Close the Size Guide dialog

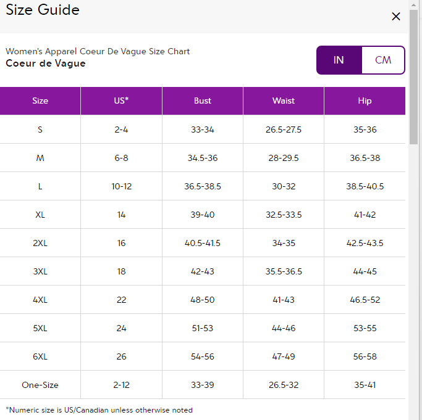coord(396,17)
